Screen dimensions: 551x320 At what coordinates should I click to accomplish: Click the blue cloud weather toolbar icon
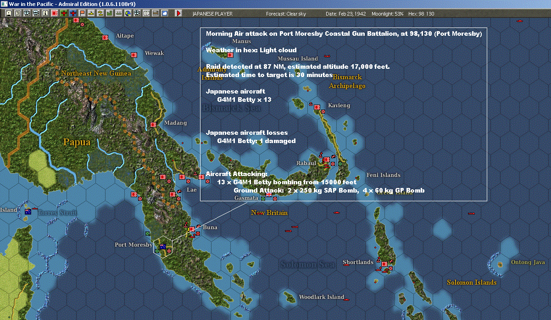click(165, 13)
